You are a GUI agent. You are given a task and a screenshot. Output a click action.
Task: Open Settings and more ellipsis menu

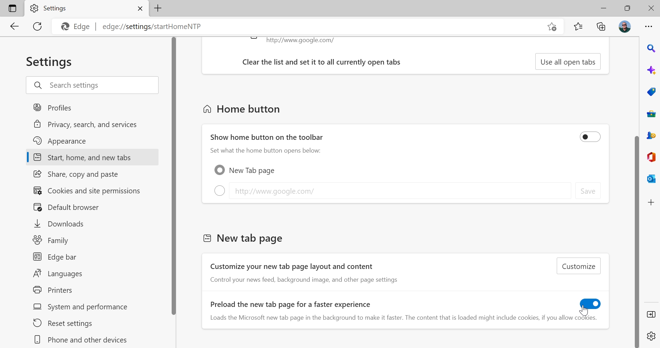coord(649,27)
